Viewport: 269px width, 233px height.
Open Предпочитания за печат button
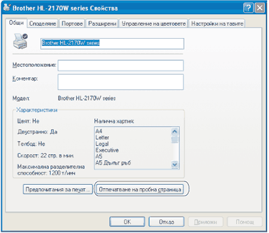tap(58, 189)
